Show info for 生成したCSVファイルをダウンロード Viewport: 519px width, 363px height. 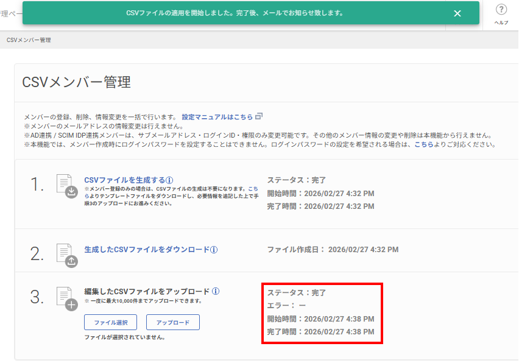(x=214, y=250)
